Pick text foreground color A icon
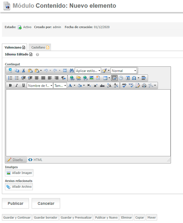 [70, 85]
